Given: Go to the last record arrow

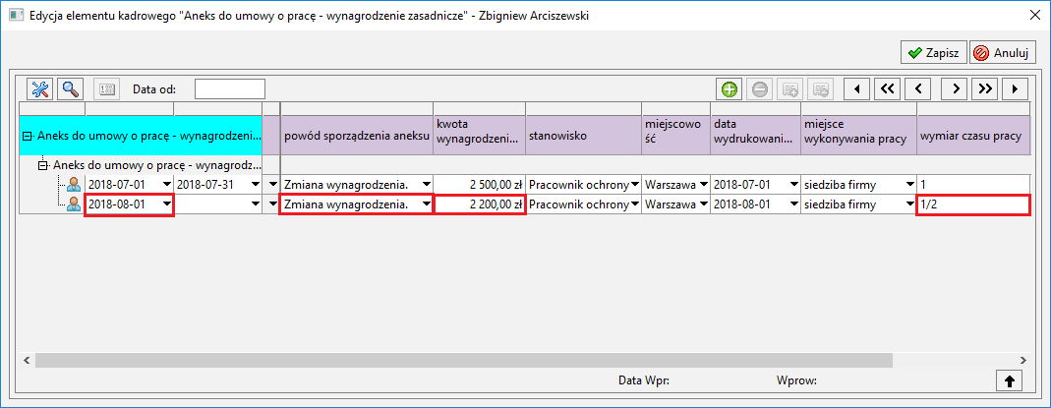Looking at the screenshot, I should (x=1016, y=88).
